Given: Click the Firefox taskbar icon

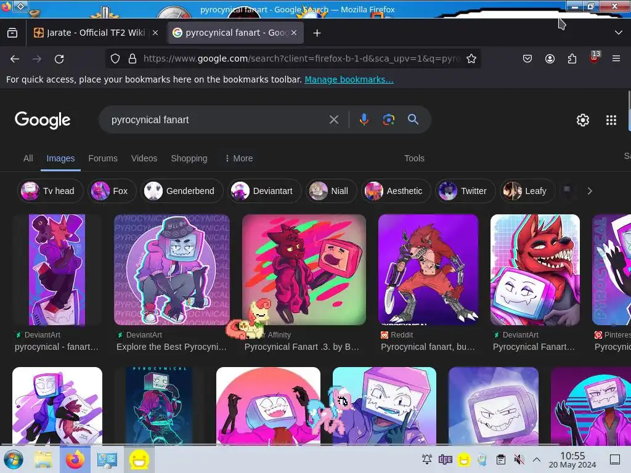Looking at the screenshot, I should (75, 459).
